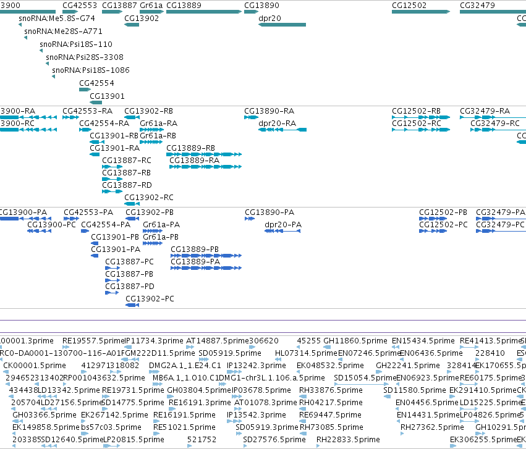Click the RH27362.5prime EST label
The image size is (526, 449).
432,427
